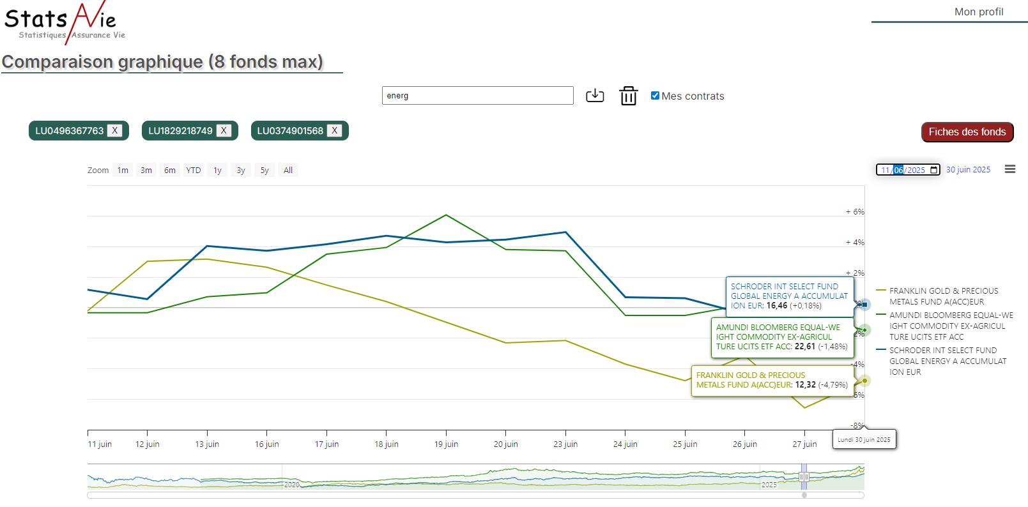Grab the navigator range handle
This screenshot has height=507, width=1028.
[x=804, y=477]
